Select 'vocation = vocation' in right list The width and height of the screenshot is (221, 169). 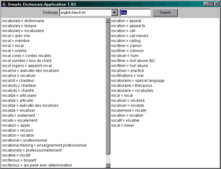(x=127, y=115)
